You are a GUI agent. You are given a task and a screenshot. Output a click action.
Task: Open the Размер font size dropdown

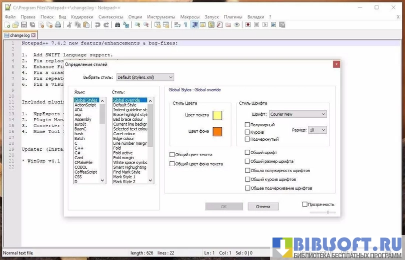point(317,130)
